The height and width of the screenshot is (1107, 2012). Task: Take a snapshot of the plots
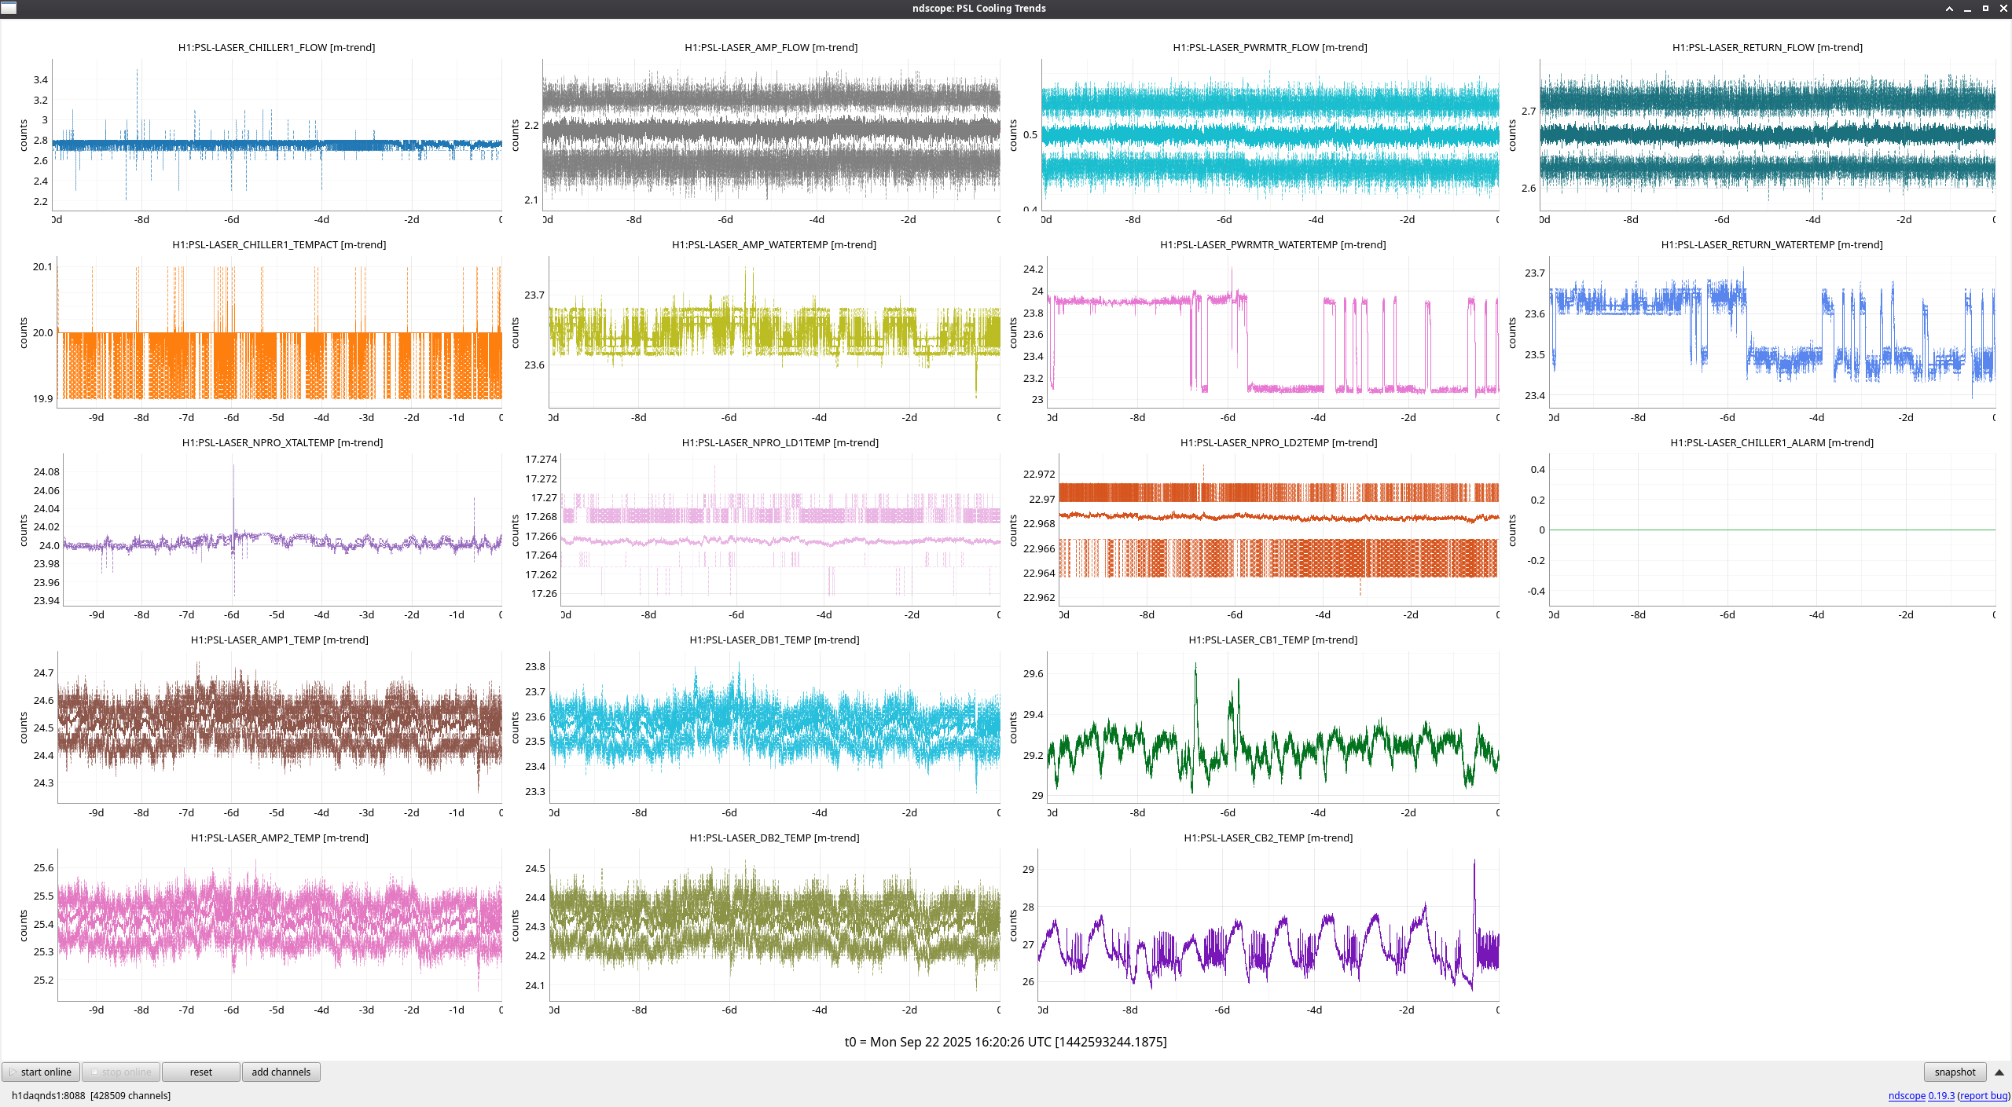point(1954,1072)
